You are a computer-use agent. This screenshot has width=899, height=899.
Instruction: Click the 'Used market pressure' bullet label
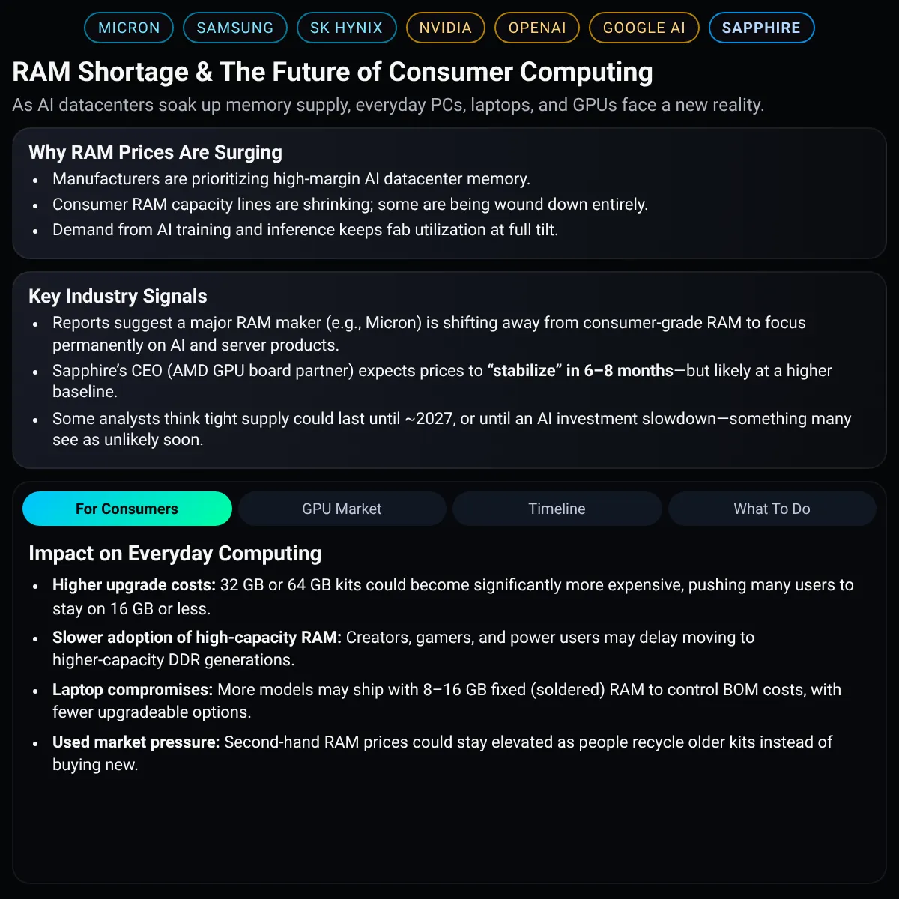(136, 742)
